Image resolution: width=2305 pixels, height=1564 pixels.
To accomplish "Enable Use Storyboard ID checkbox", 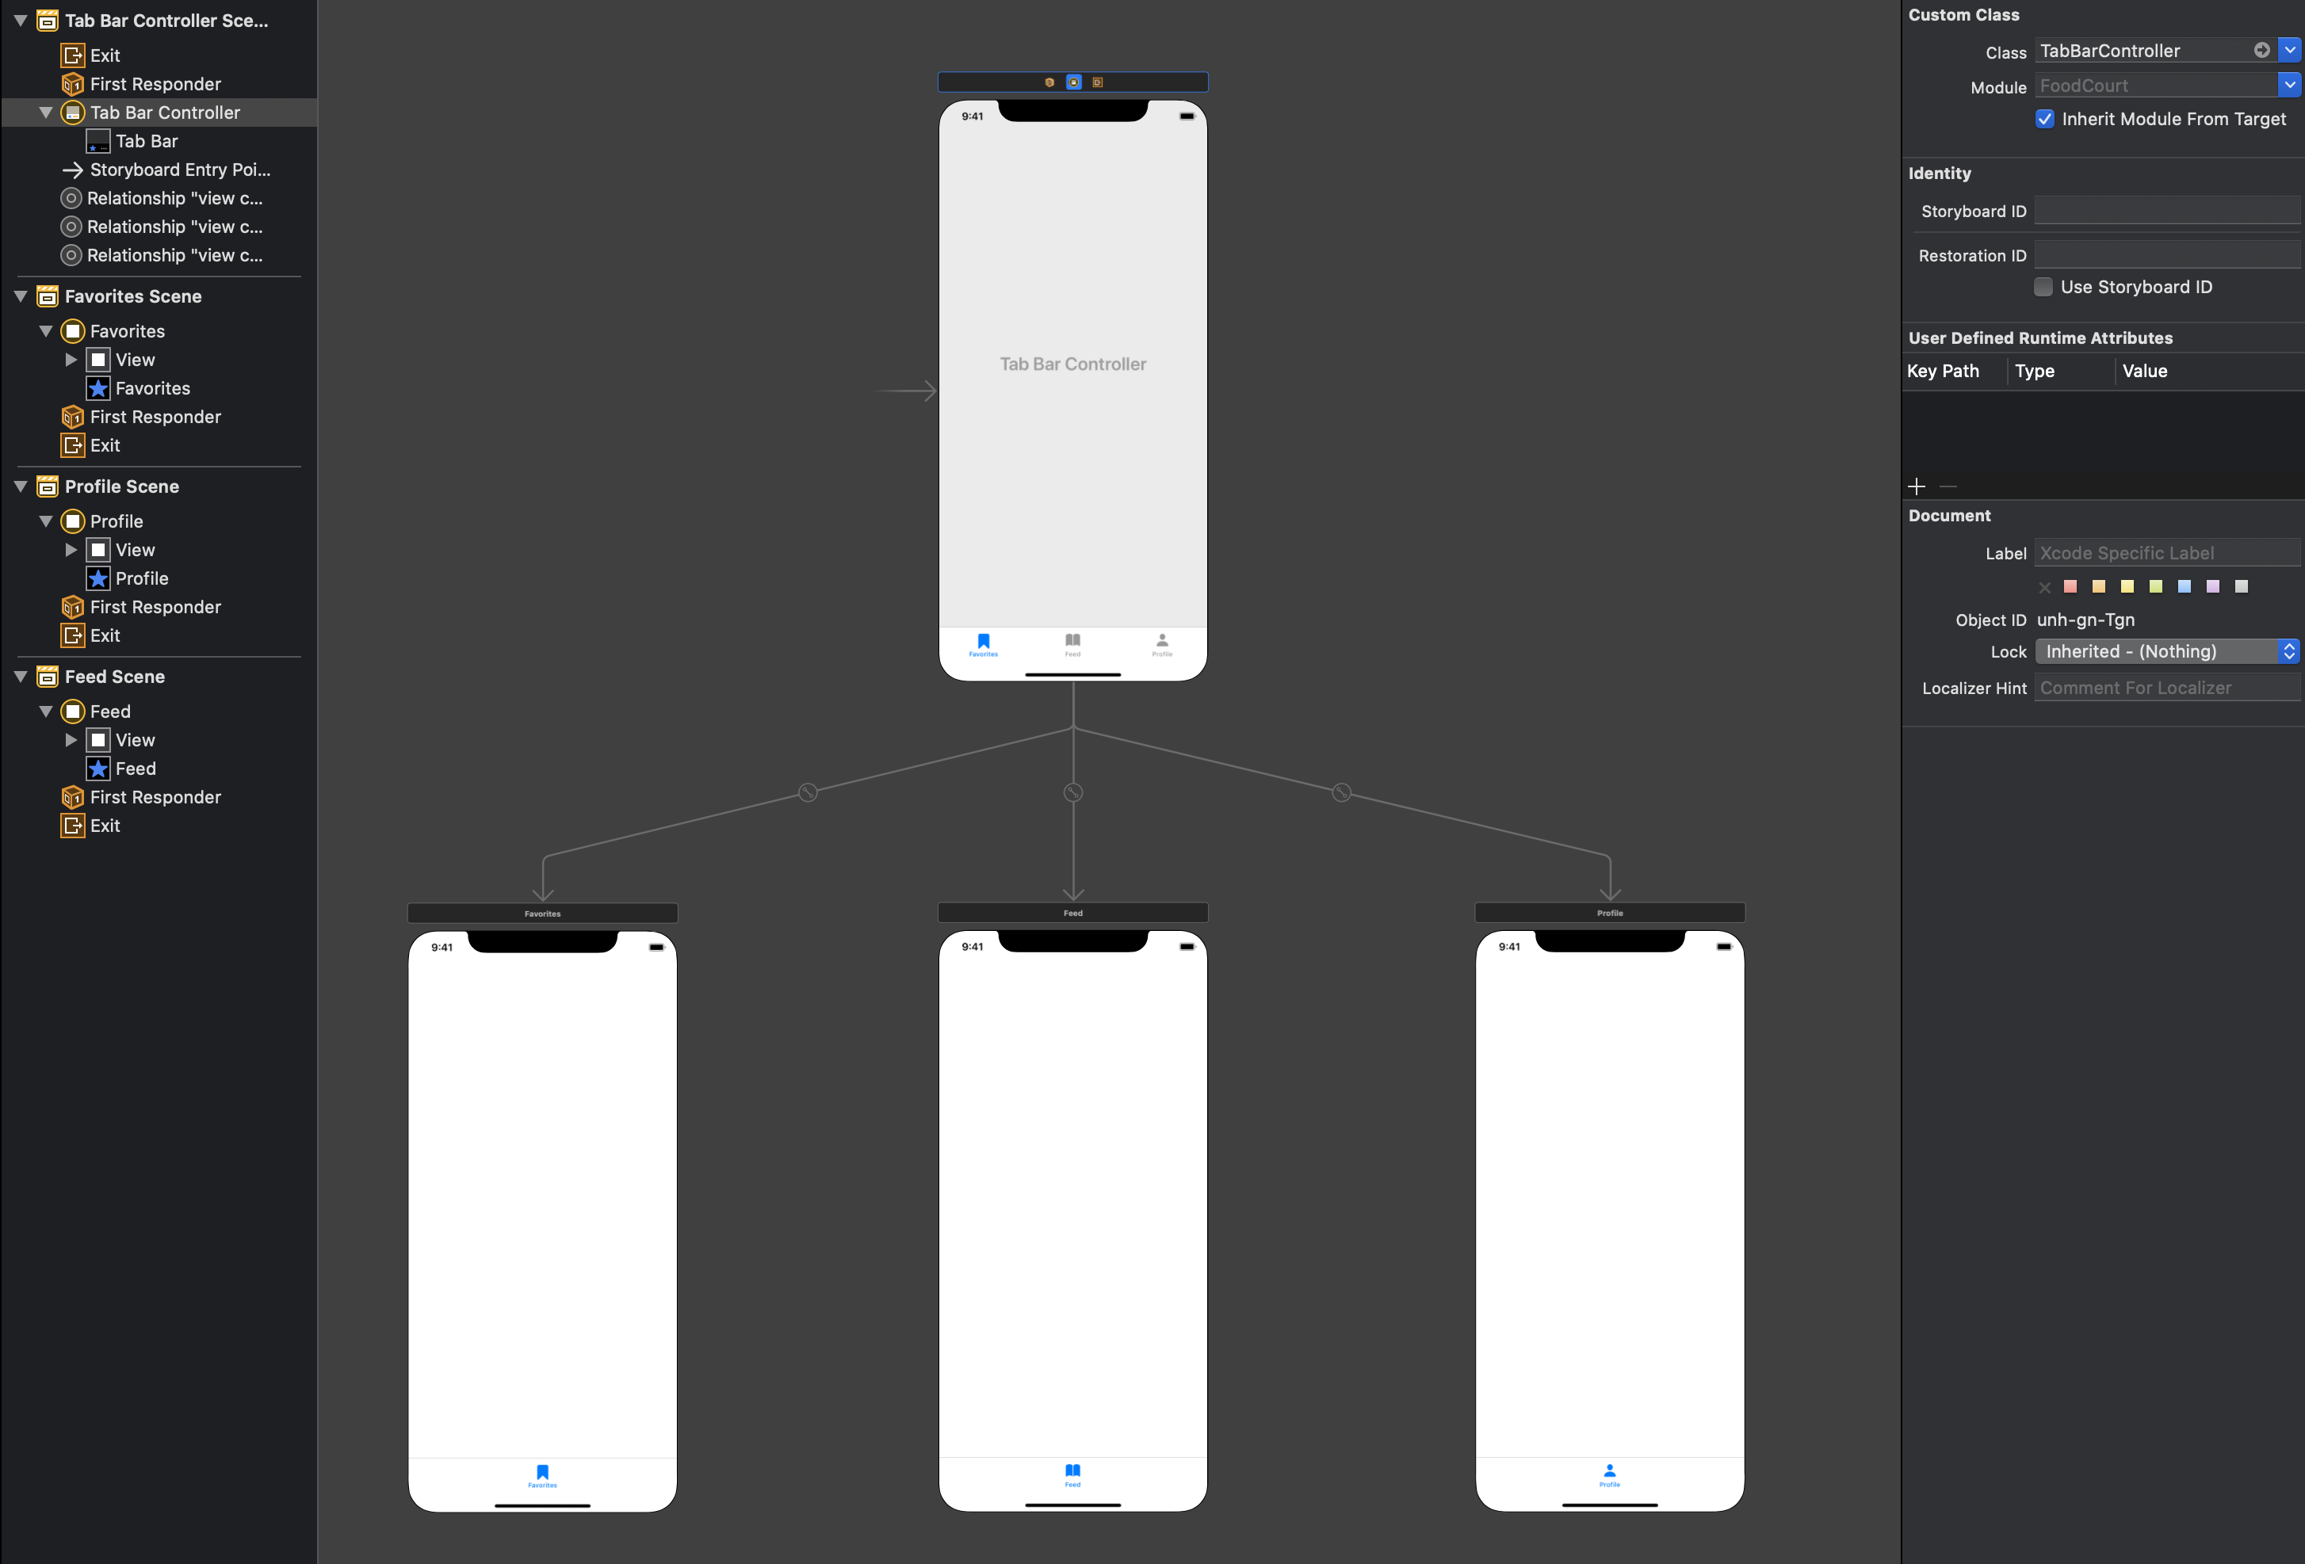I will [2043, 287].
